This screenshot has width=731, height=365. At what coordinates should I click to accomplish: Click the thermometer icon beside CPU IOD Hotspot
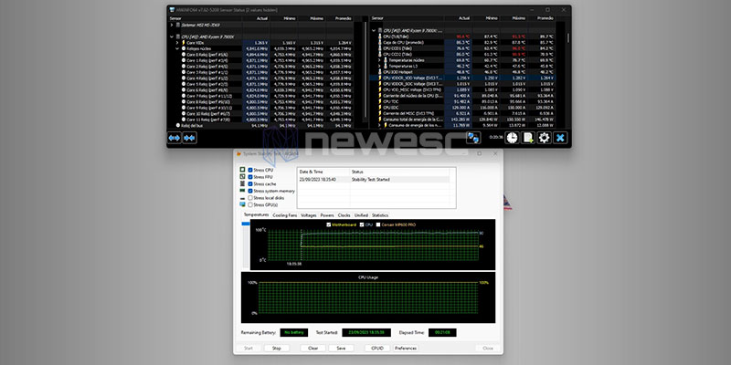click(x=380, y=72)
